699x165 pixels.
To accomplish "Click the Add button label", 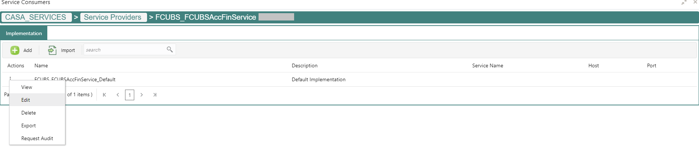I will coord(28,50).
